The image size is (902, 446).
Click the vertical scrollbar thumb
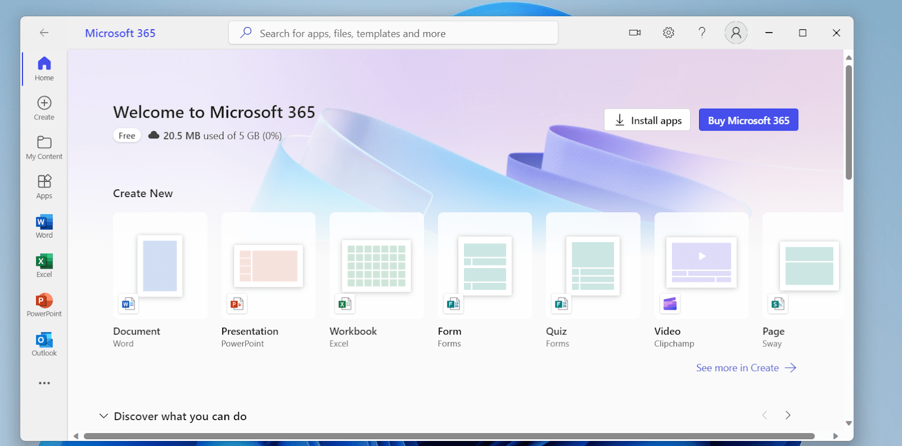coord(848,122)
